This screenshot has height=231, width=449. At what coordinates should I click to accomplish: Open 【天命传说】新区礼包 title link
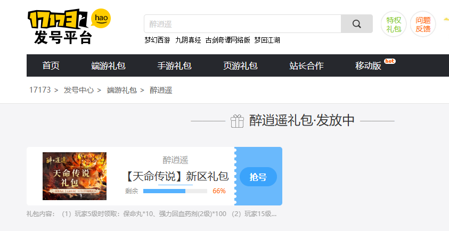coord(176,176)
